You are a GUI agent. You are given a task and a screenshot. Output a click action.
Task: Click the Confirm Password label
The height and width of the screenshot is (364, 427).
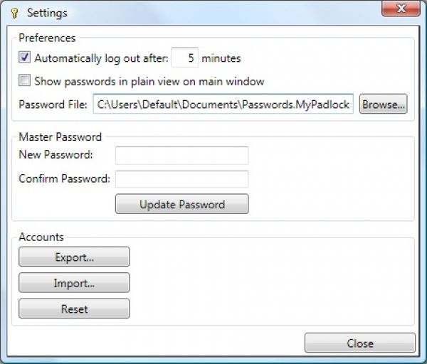pyautogui.click(x=64, y=178)
